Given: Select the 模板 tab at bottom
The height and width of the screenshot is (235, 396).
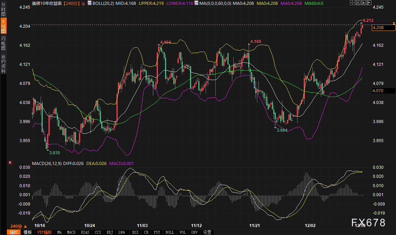Looking at the screenshot, I should [x=28, y=232].
